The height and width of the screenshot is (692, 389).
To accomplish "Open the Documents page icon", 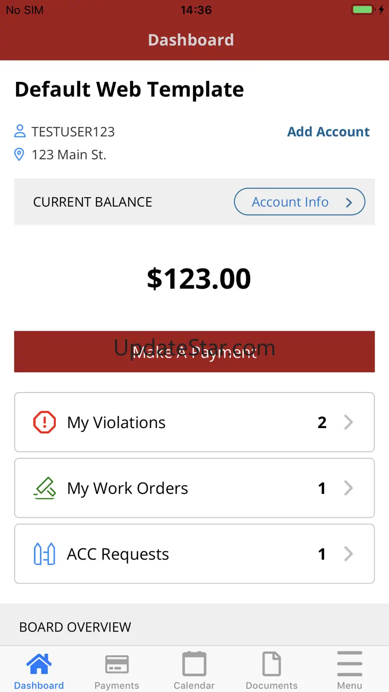I will click(x=272, y=664).
